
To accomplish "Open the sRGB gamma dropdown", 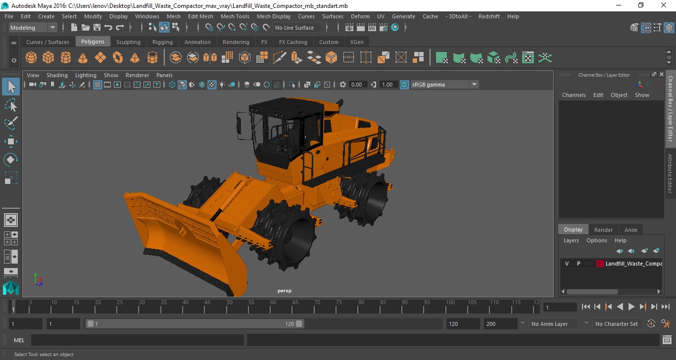I will coord(444,85).
